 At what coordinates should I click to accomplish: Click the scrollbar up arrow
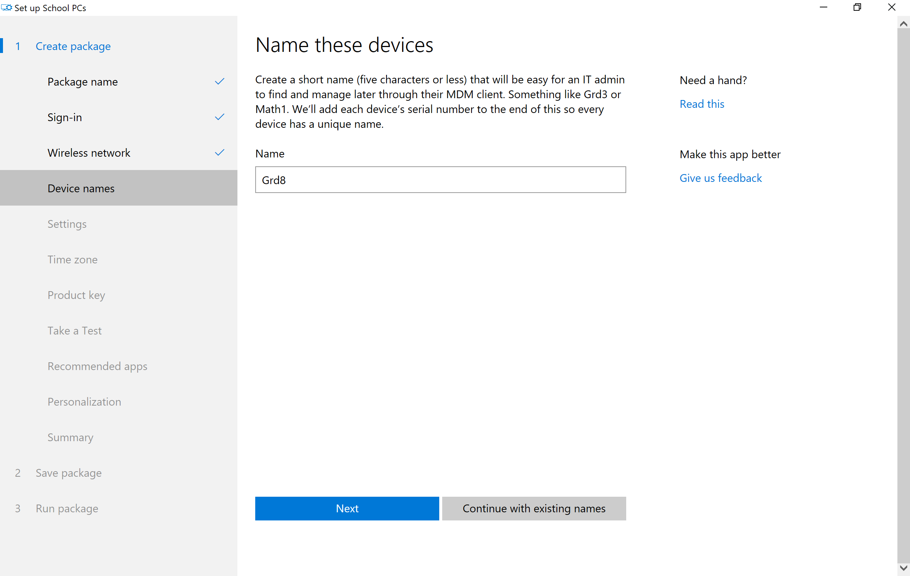pyautogui.click(x=903, y=24)
